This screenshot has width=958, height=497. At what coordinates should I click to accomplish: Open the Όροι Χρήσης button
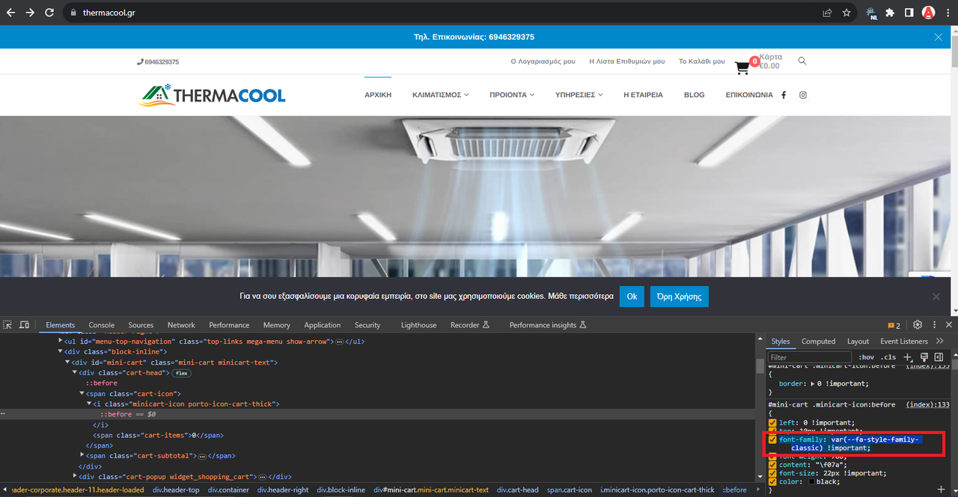coord(680,297)
